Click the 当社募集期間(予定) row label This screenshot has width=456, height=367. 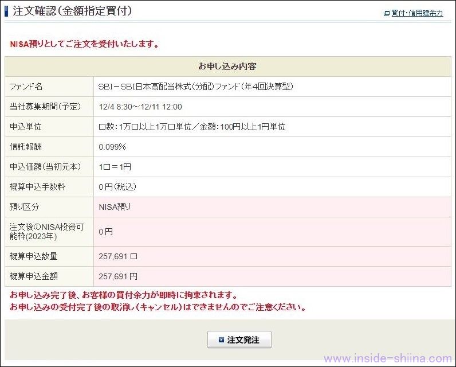(45, 107)
